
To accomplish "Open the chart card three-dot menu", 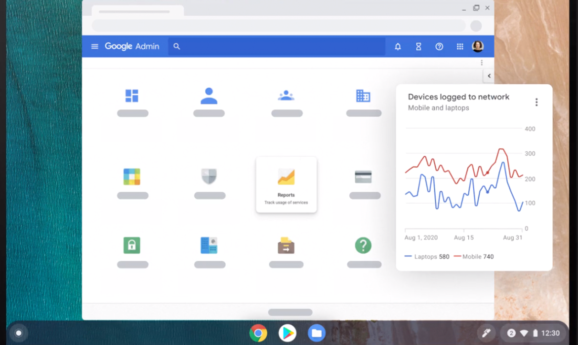I will coord(537,102).
